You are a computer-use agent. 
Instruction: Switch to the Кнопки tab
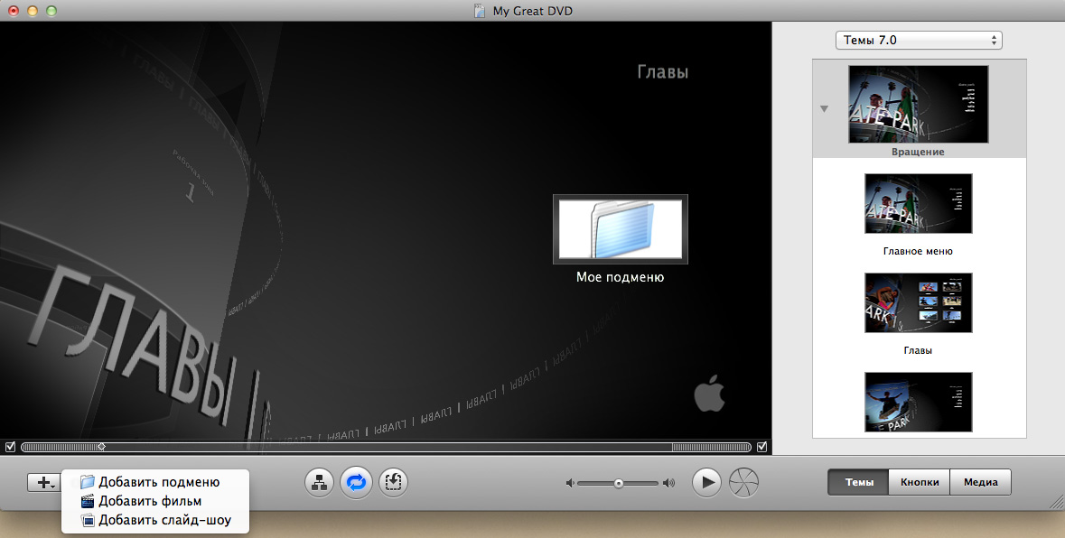919,482
